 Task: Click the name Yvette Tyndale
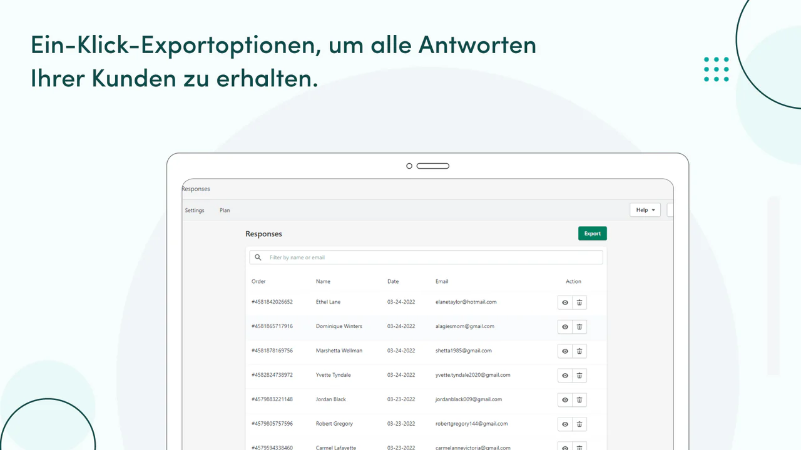pos(334,375)
